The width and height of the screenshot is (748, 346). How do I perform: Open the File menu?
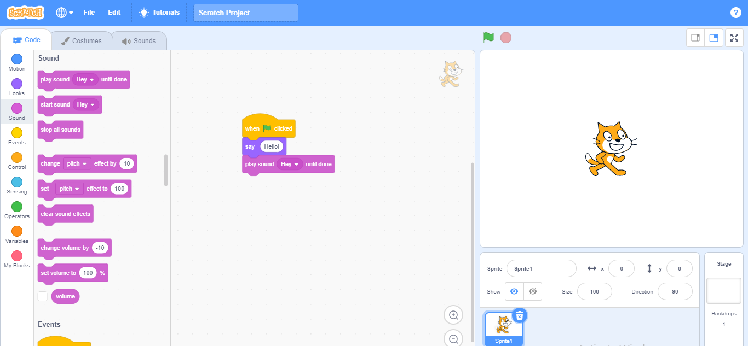tap(89, 13)
